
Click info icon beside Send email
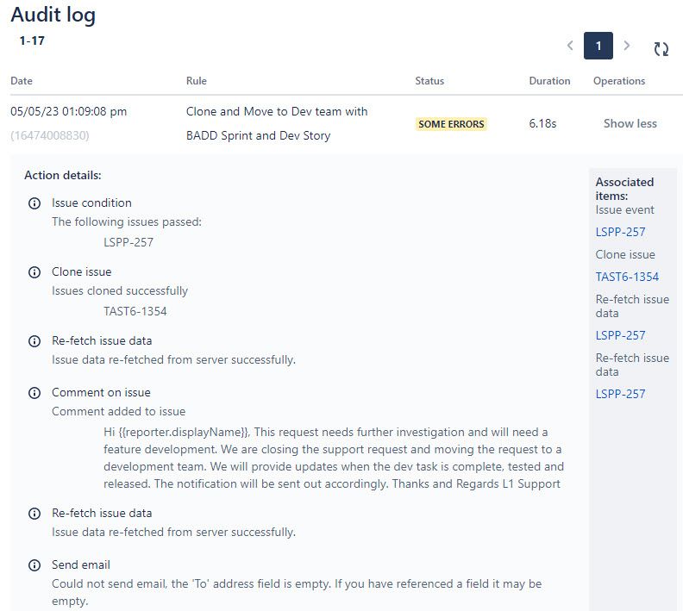pos(34,565)
